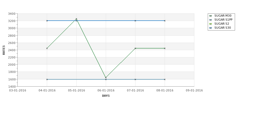Screen dimensions: 261x115
Task: Click the SUGAR M30 legend marker icon
Action: [211, 16]
